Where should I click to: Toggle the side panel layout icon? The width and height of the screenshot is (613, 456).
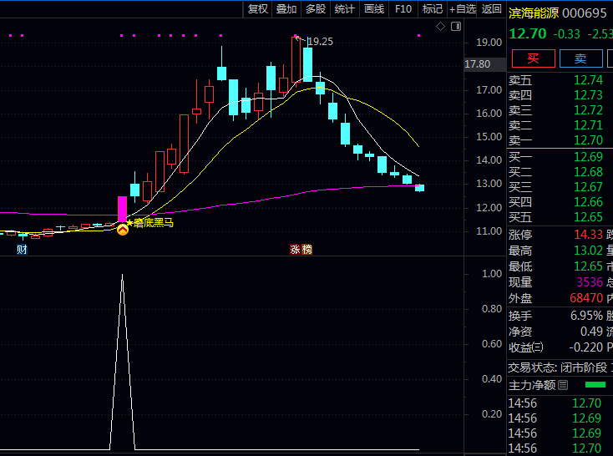click(455, 27)
